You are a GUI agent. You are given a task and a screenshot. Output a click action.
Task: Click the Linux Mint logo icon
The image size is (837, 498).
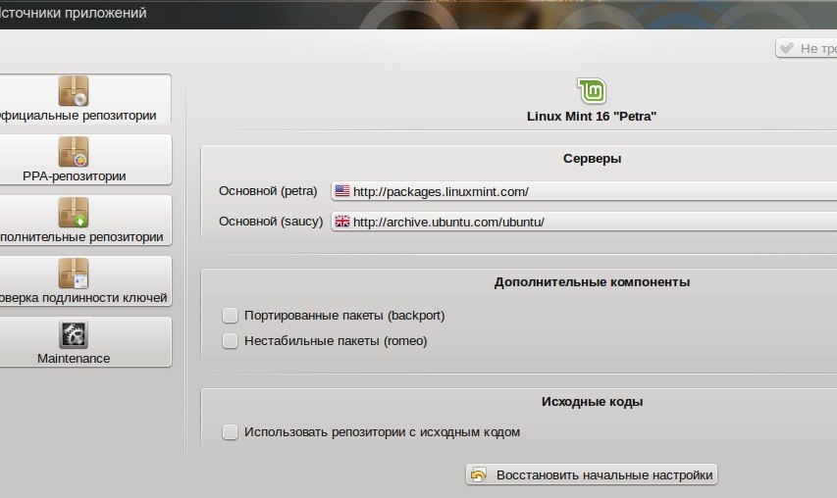[592, 90]
